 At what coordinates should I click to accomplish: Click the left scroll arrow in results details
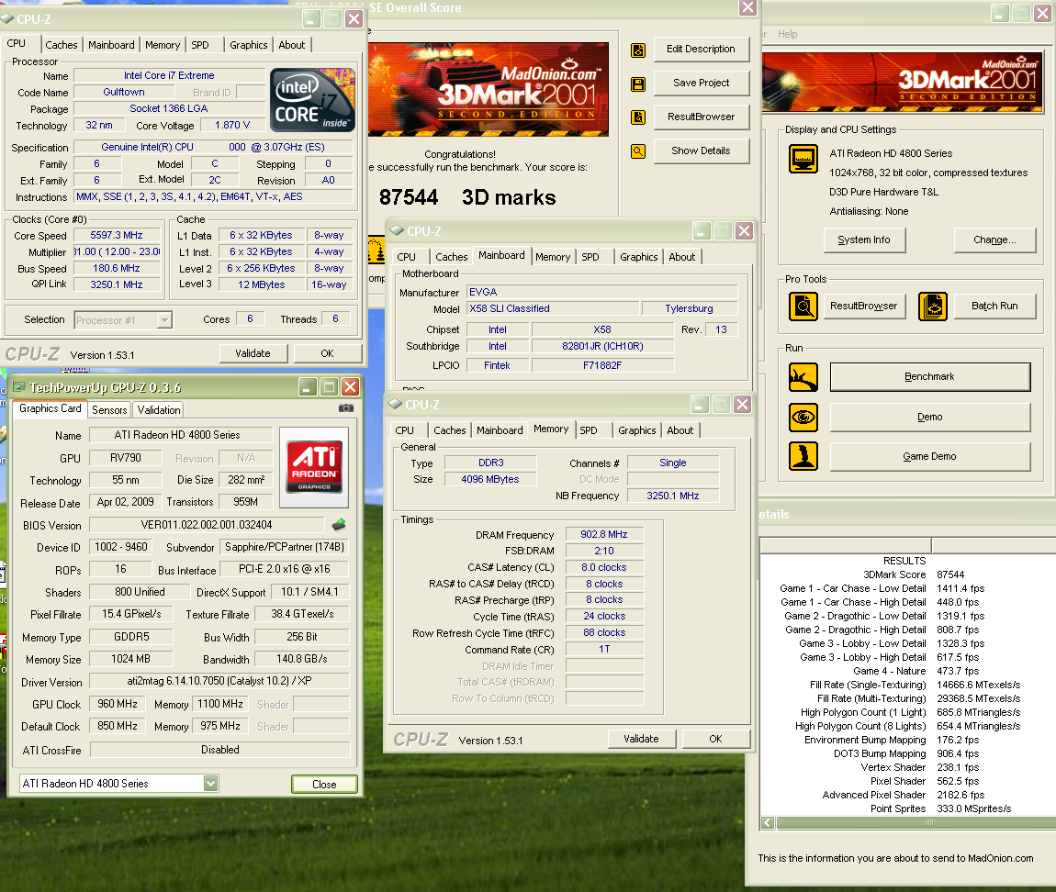point(768,822)
